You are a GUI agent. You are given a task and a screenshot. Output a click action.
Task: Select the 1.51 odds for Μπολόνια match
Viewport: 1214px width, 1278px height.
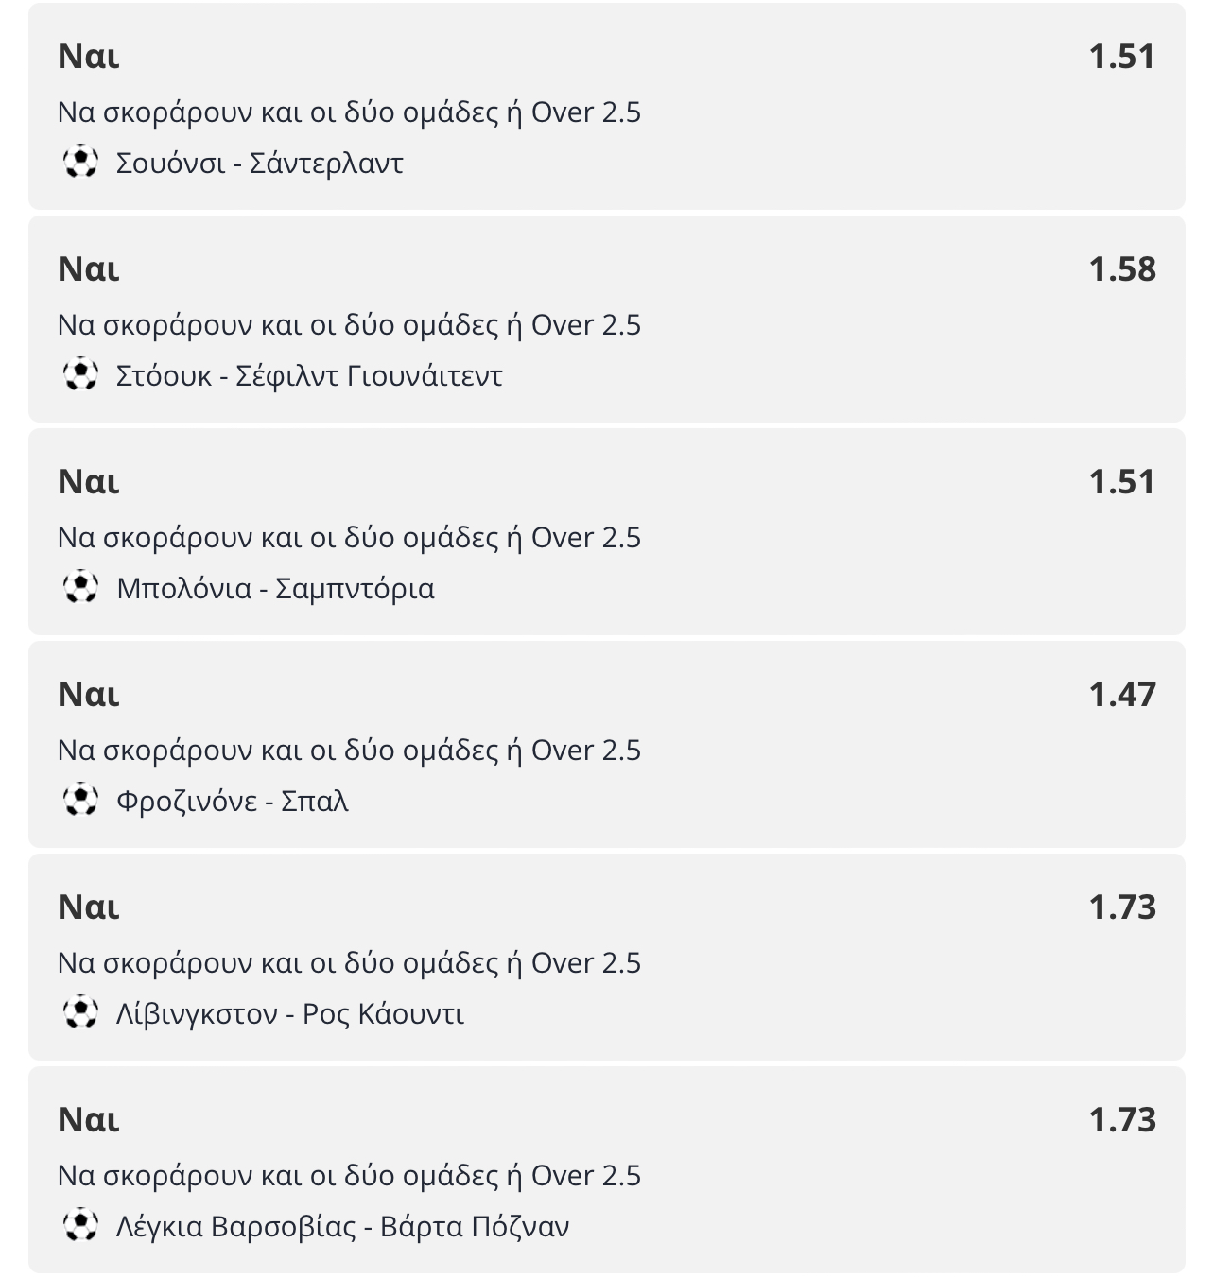click(x=1122, y=481)
